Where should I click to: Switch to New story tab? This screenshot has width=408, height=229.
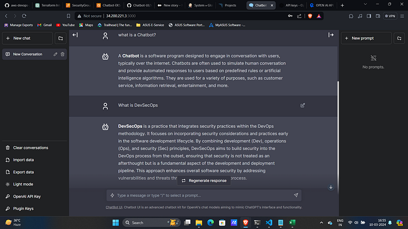(x=170, y=5)
